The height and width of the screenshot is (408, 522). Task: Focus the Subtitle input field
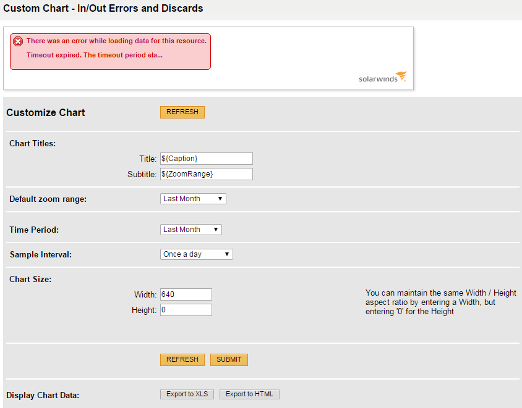(x=207, y=174)
